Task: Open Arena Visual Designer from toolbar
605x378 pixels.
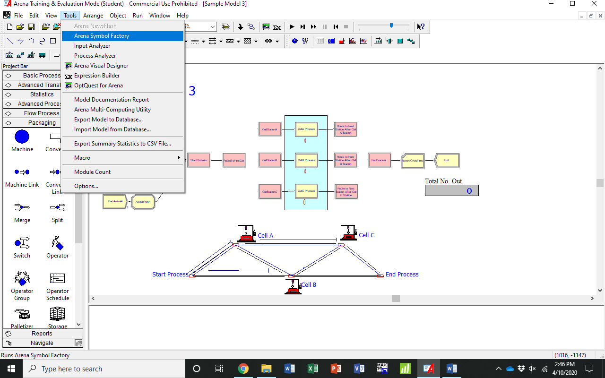Action: (x=266, y=27)
